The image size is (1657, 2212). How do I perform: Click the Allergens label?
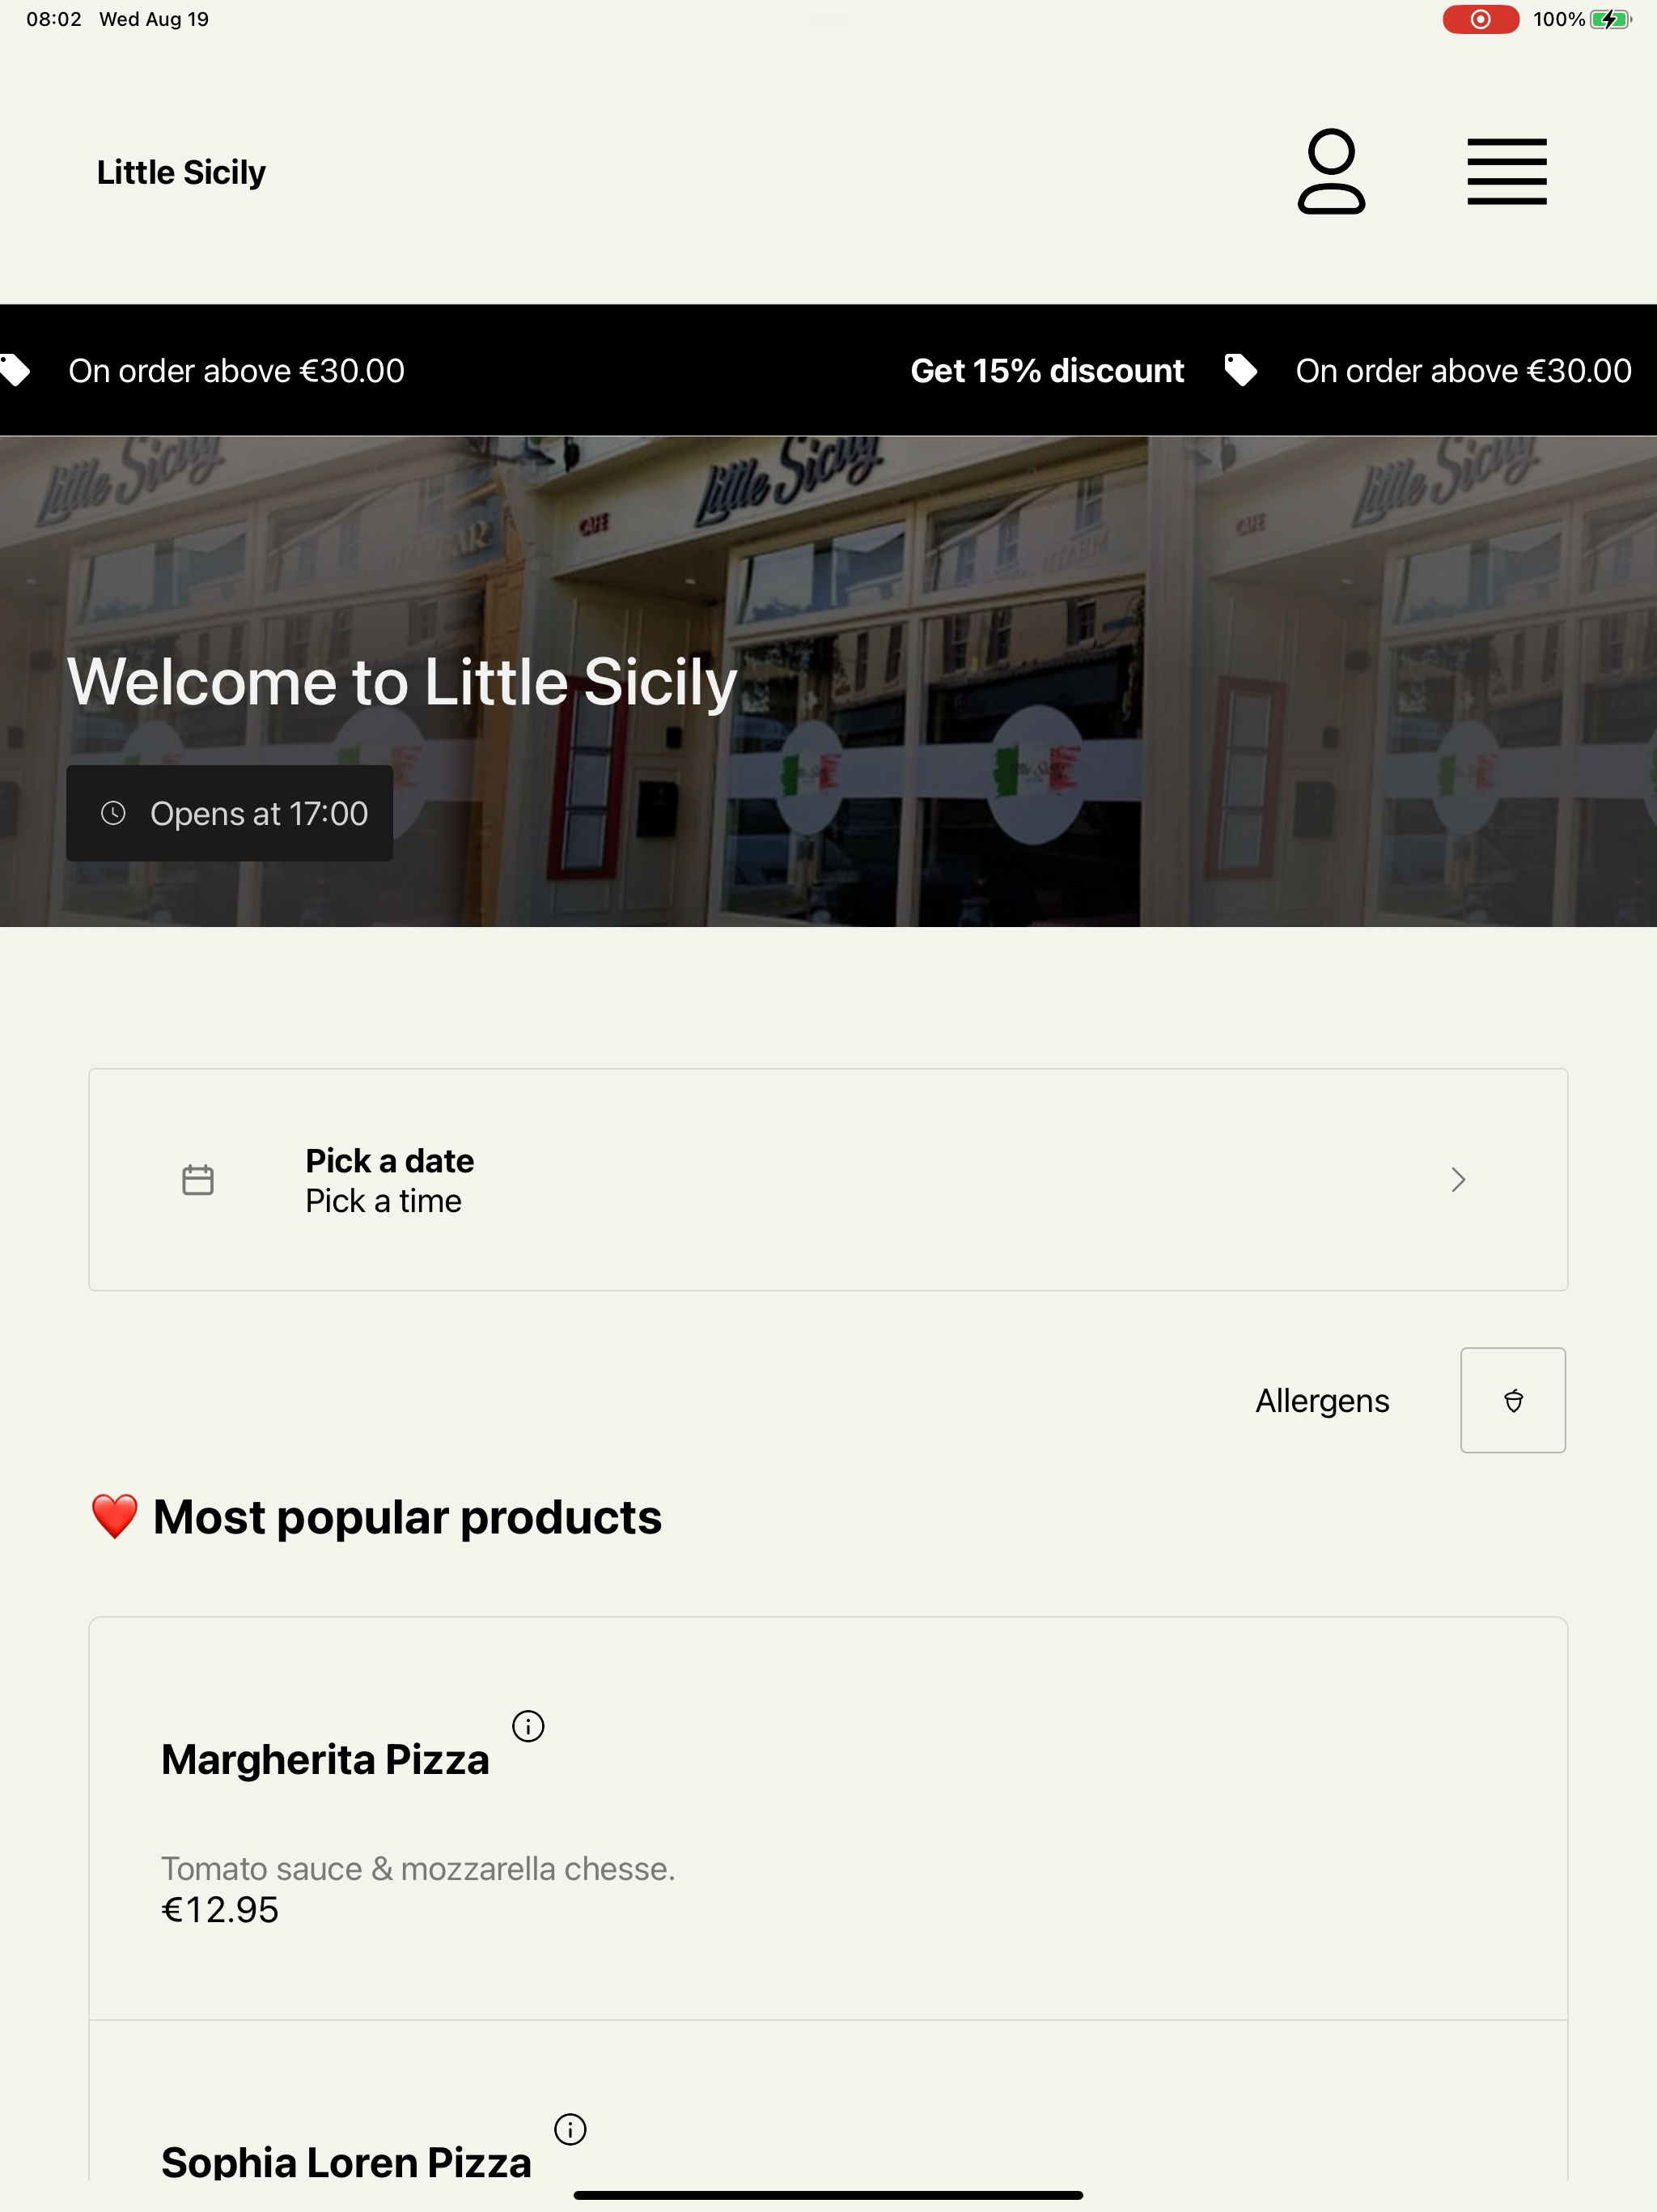click(x=1321, y=1400)
